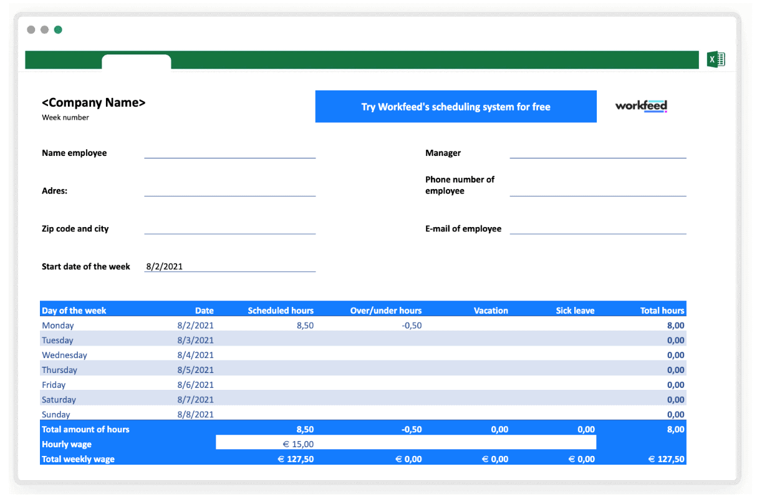The image size is (757, 504).
Task: Click the Total amount sick leave 0,00
Action: 586,429
